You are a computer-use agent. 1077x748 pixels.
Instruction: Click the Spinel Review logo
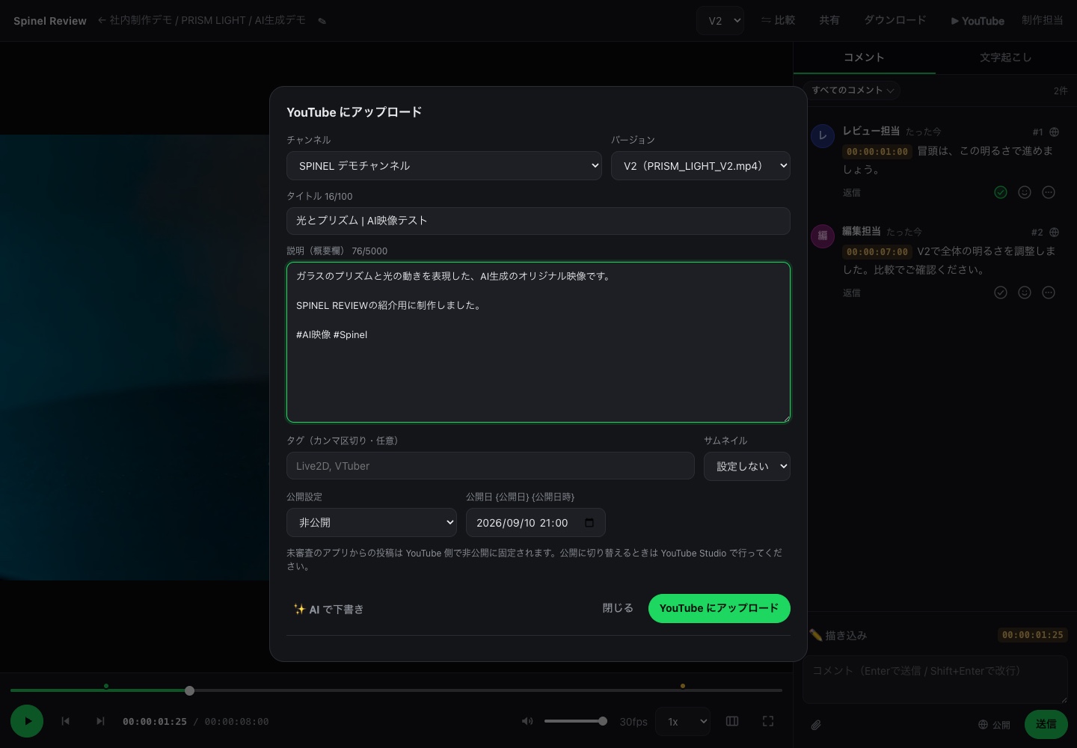pyautogui.click(x=50, y=21)
